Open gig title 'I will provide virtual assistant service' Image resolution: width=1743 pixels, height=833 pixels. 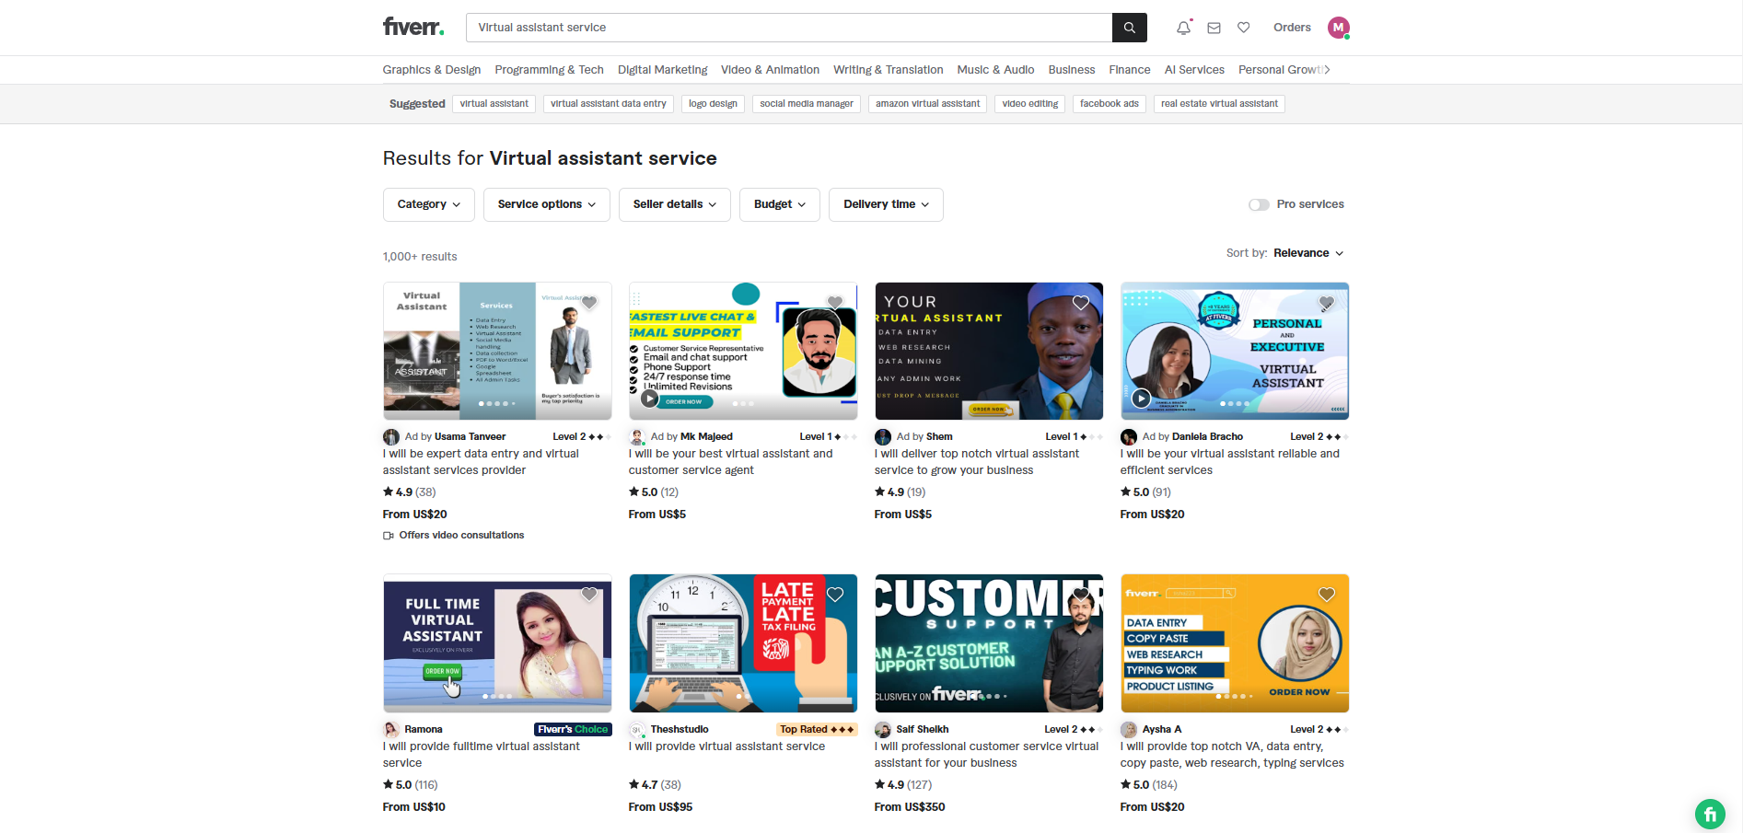pyautogui.click(x=727, y=746)
